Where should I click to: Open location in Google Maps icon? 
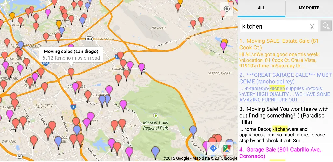click(227, 148)
